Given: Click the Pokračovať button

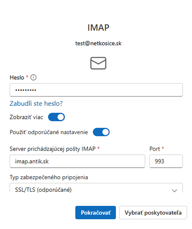Looking at the screenshot, I should pyautogui.click(x=96, y=213).
